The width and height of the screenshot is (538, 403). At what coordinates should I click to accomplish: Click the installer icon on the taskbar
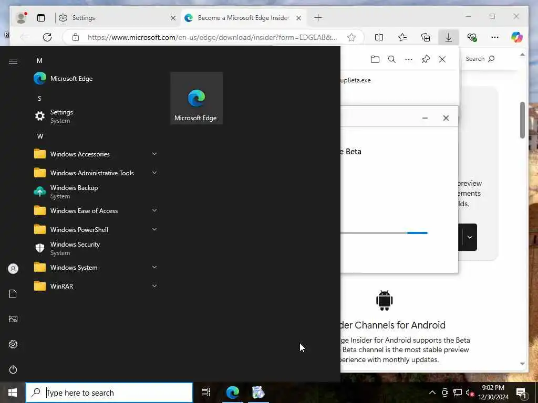click(x=258, y=393)
